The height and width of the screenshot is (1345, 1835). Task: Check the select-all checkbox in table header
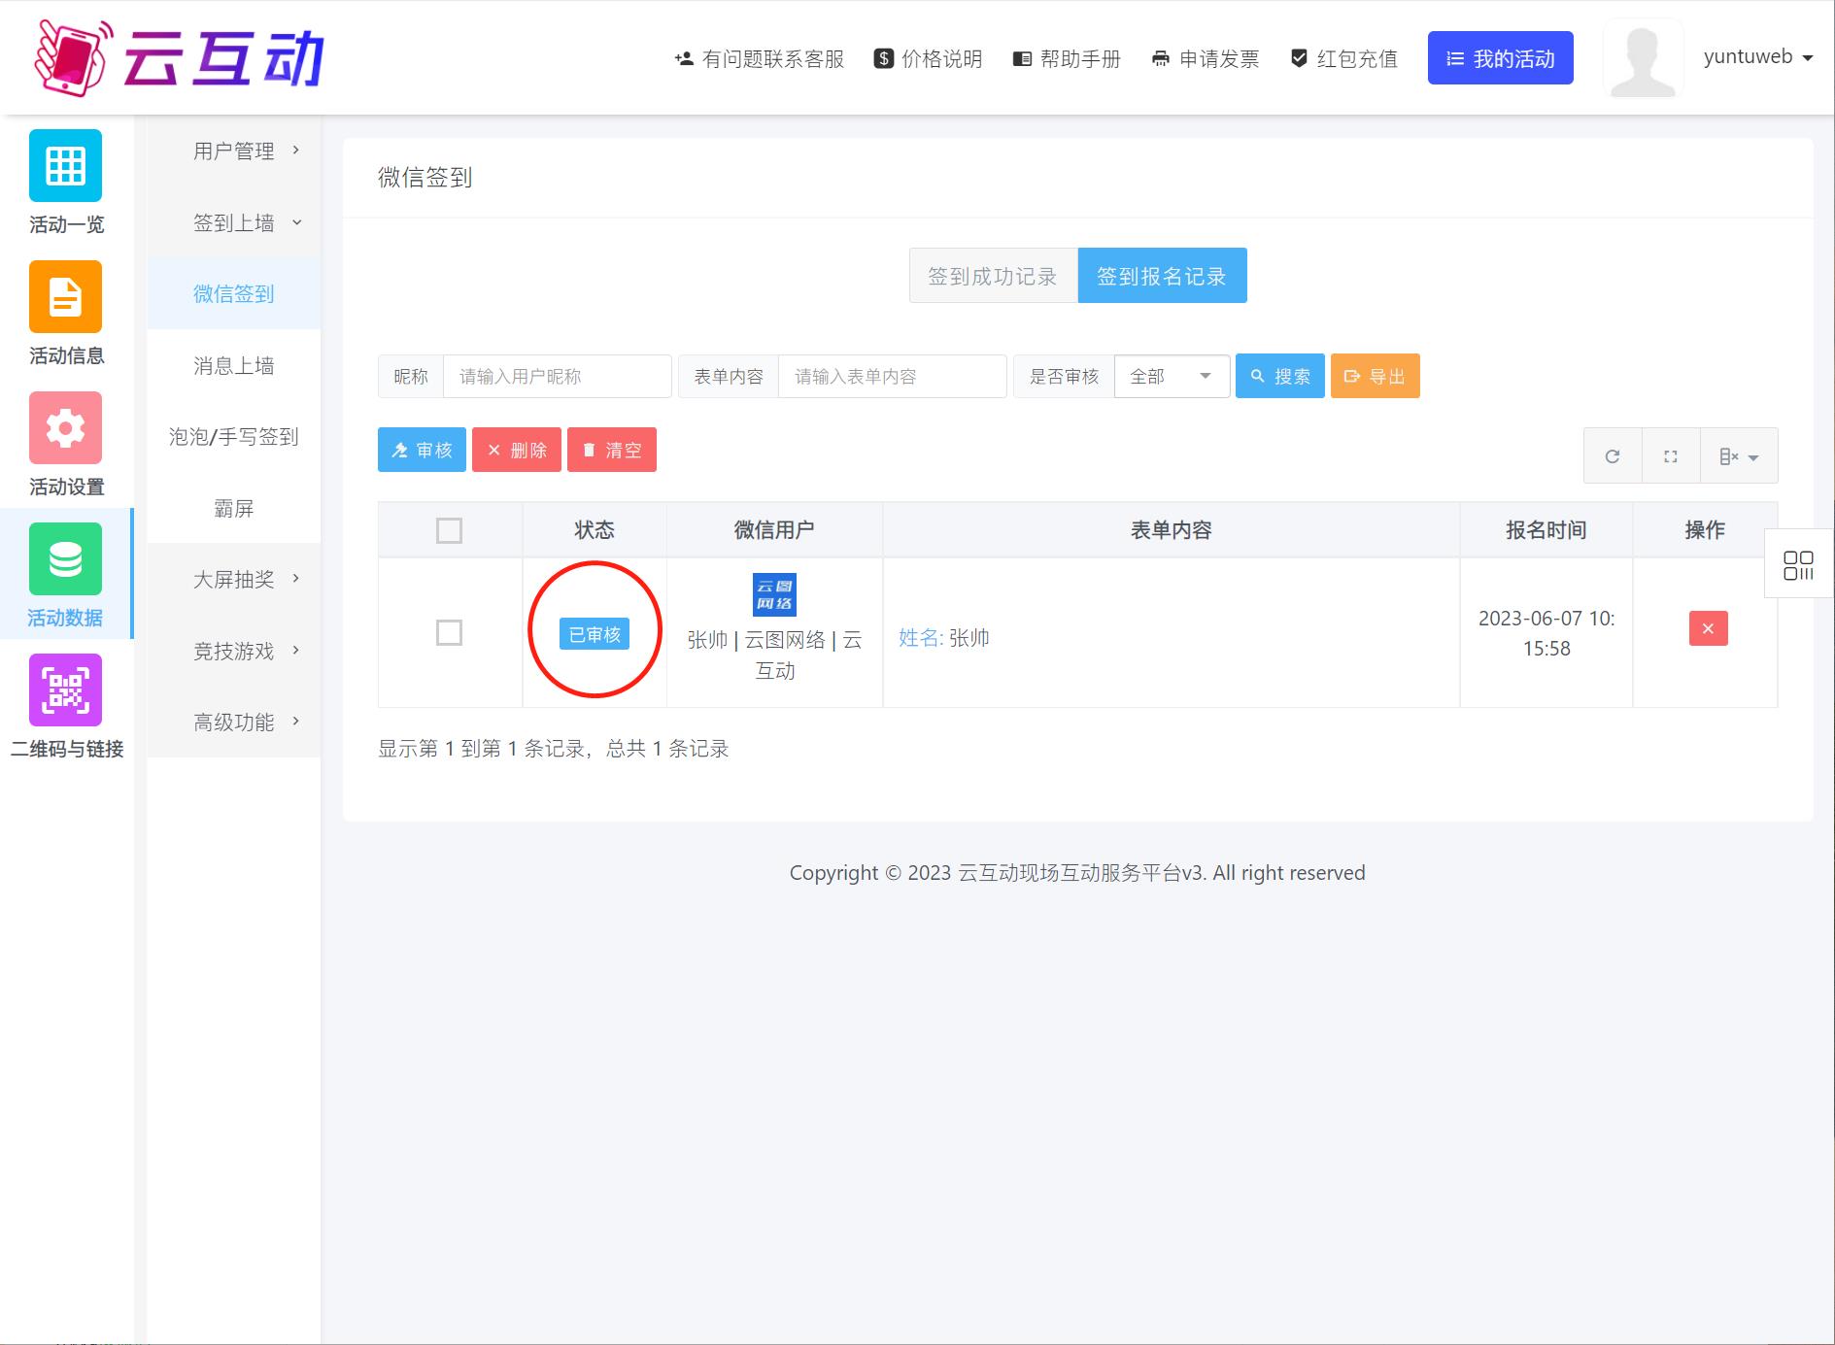(449, 530)
